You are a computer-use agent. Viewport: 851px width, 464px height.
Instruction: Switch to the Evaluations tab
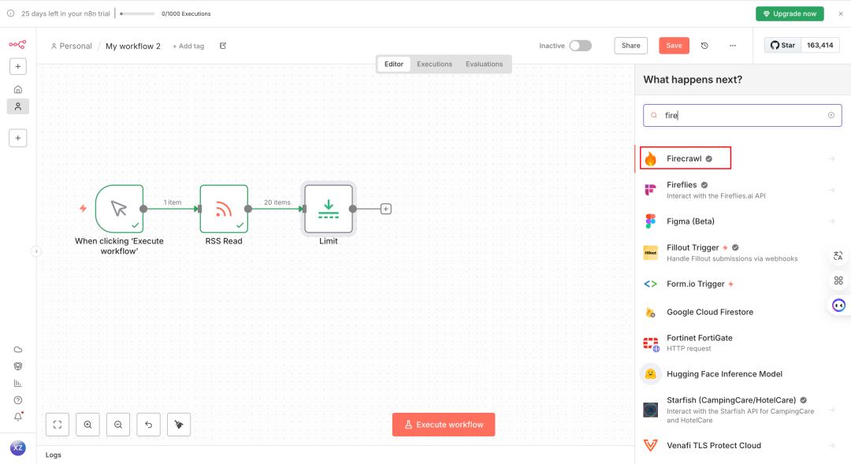coord(484,64)
